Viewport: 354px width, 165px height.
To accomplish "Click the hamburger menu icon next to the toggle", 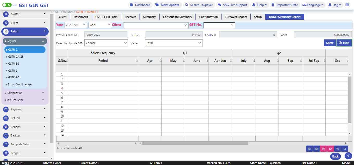I will (14, 5).
